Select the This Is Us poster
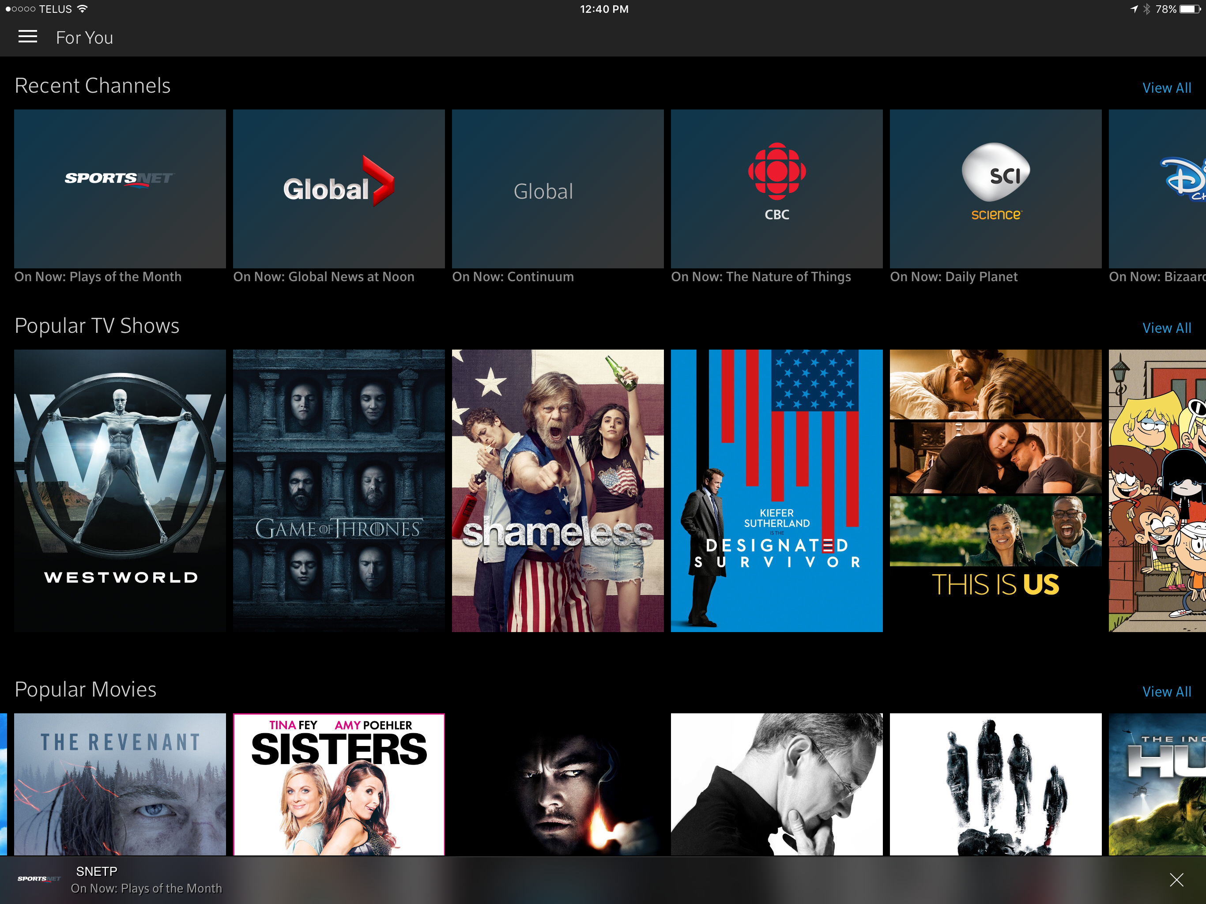The height and width of the screenshot is (904, 1206). click(x=995, y=491)
